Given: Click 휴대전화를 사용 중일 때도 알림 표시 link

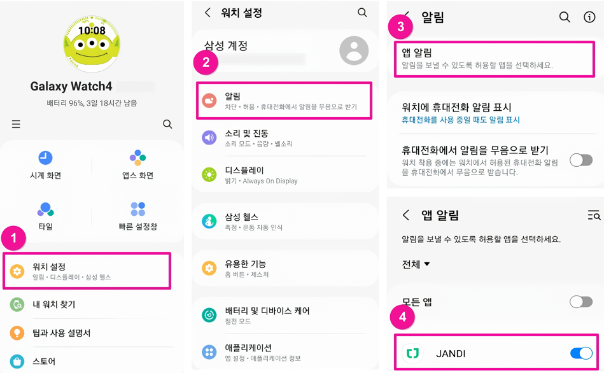Looking at the screenshot, I should click(461, 120).
